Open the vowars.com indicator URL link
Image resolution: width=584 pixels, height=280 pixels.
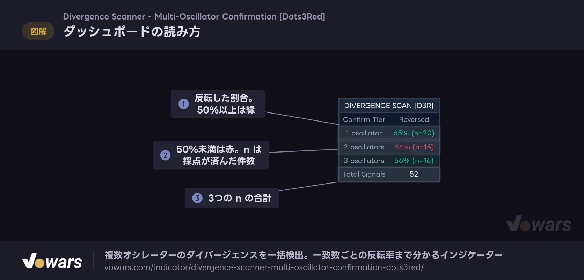(x=264, y=267)
